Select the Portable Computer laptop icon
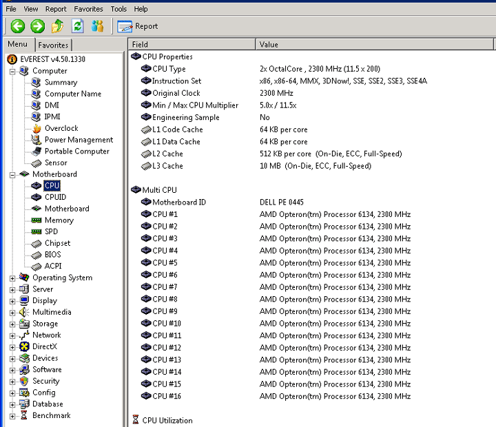The height and width of the screenshot is (427, 496). (37, 152)
